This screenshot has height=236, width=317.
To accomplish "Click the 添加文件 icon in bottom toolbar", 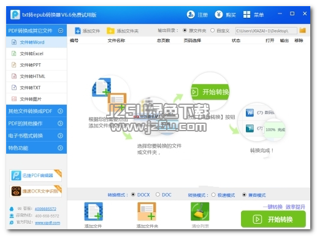I will pos(93,211).
